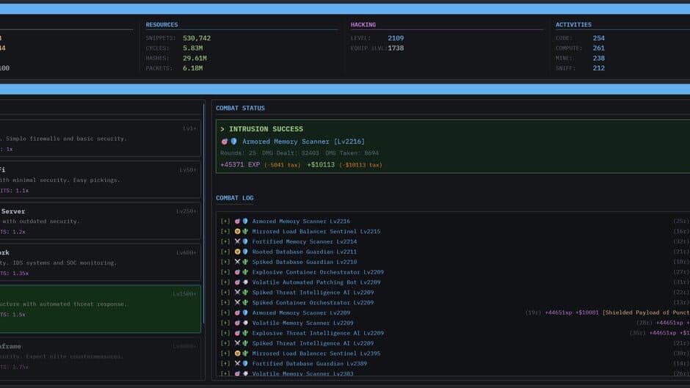Click the shield icon in the Intrusion Success panel
Viewport: 690px width, 388px height.
point(233,142)
